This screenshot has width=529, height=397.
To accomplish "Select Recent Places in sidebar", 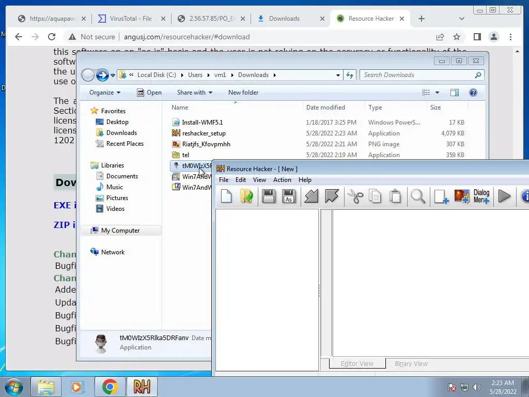I will (125, 144).
